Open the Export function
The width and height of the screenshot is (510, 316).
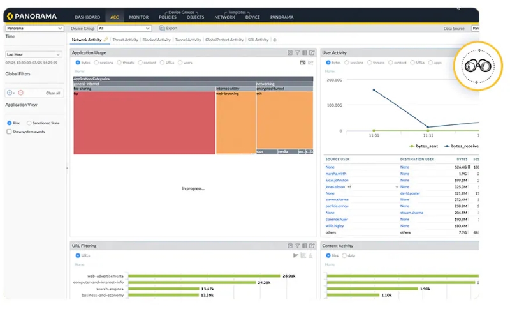pos(168,28)
